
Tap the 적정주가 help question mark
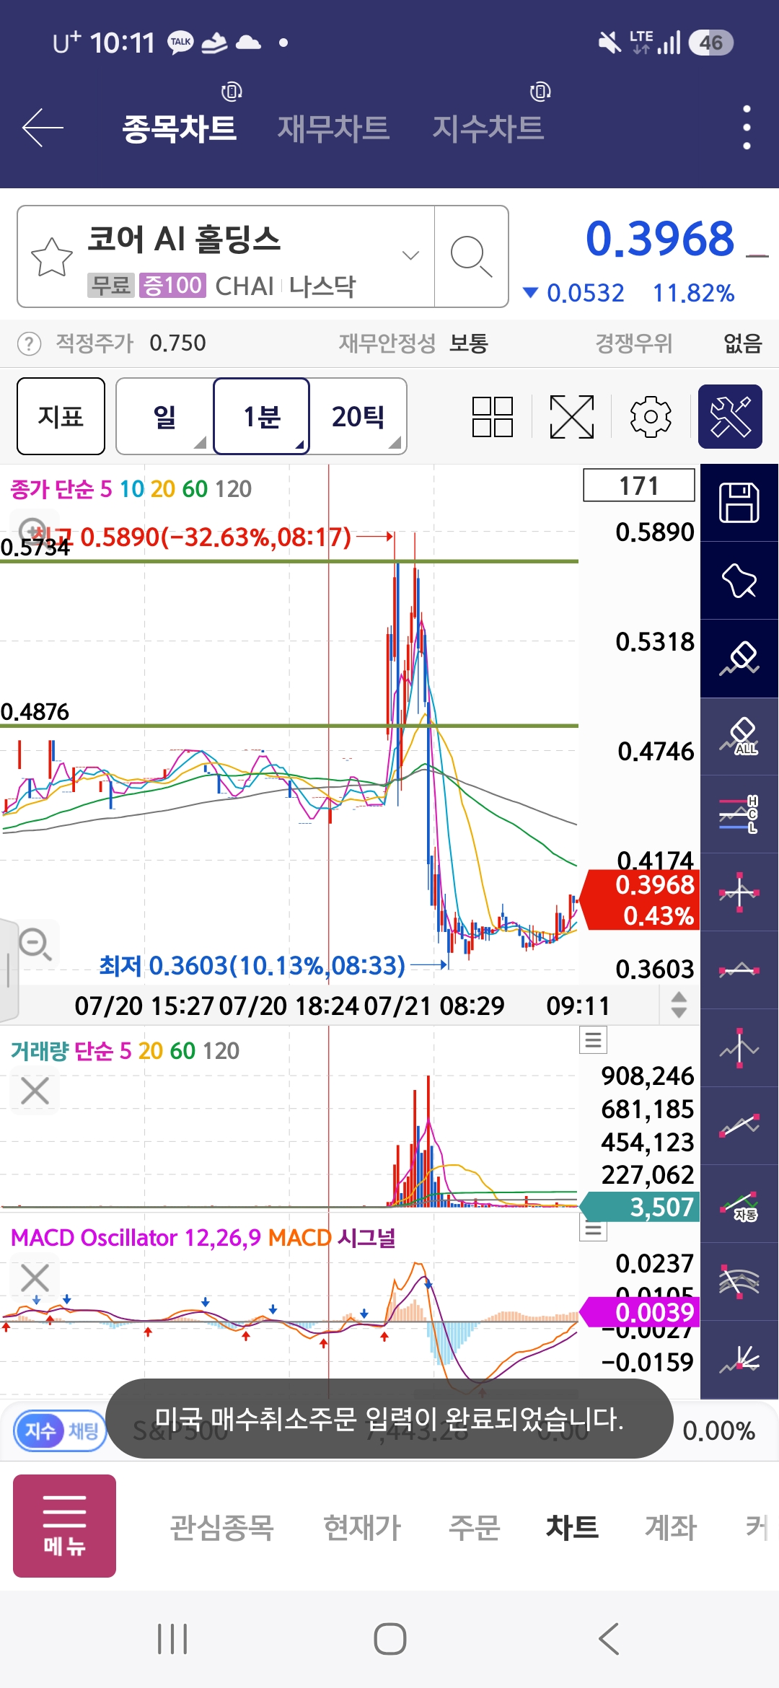tap(29, 343)
